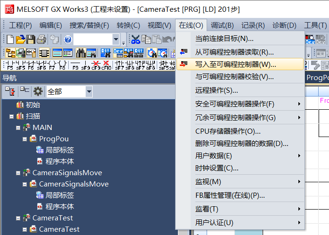The width and height of the screenshot is (329, 235).
Task: Expand 冗余可编程控制器操作(G) submenu
Action: (240, 118)
